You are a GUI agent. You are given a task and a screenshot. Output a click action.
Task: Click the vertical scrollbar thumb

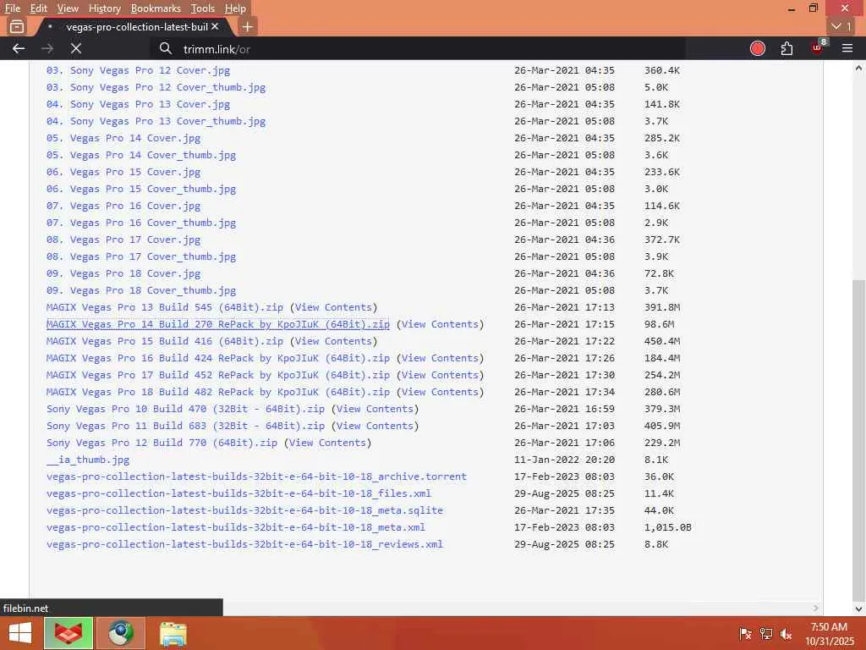tap(858, 442)
